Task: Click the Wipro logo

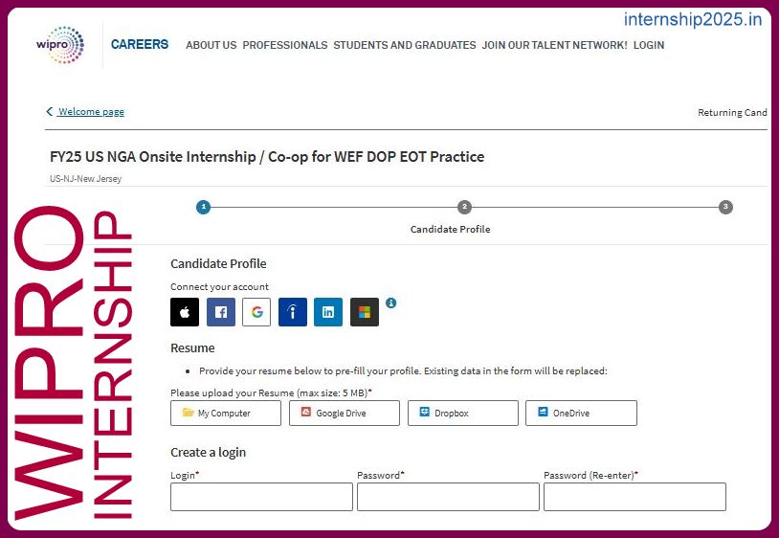Action: coord(60,45)
